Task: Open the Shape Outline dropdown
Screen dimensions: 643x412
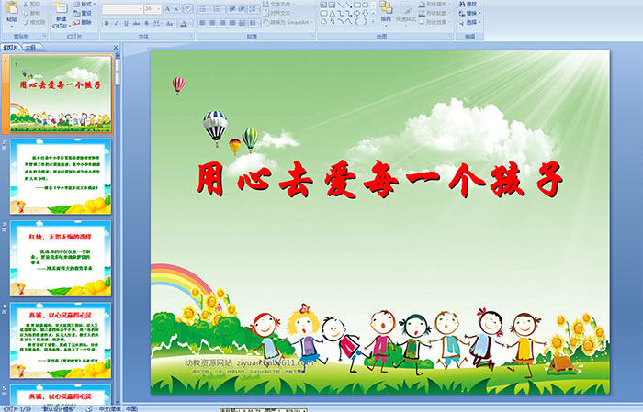Action: [x=434, y=13]
